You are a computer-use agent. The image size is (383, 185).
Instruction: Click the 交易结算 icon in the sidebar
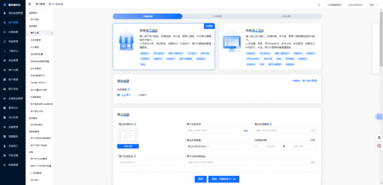4,32
